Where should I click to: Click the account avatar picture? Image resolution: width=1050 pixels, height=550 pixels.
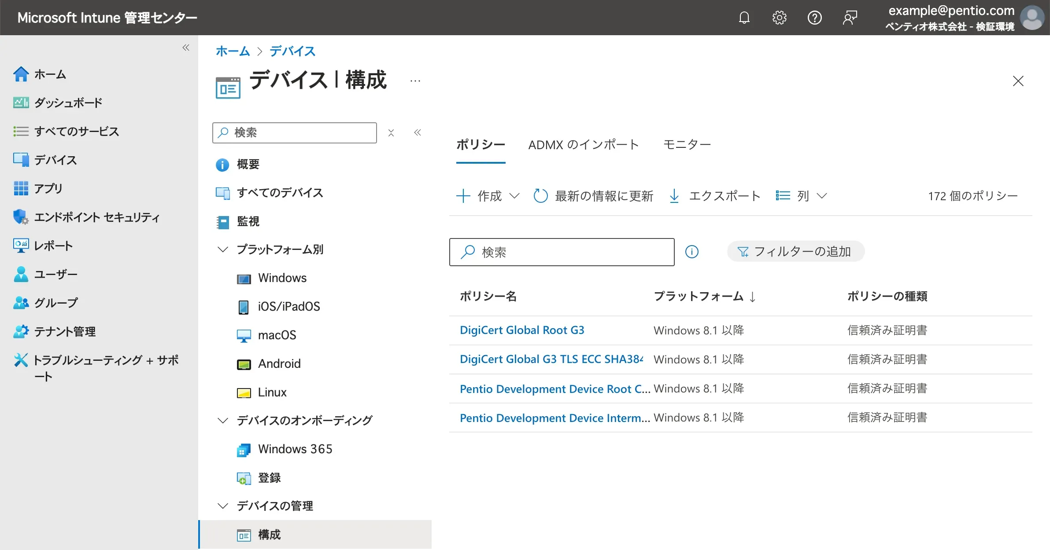coord(1032,18)
